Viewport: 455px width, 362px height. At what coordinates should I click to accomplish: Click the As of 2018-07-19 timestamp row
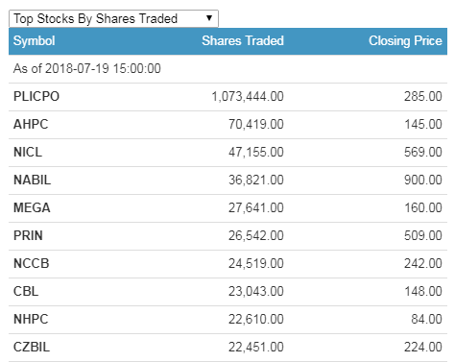[227, 69]
